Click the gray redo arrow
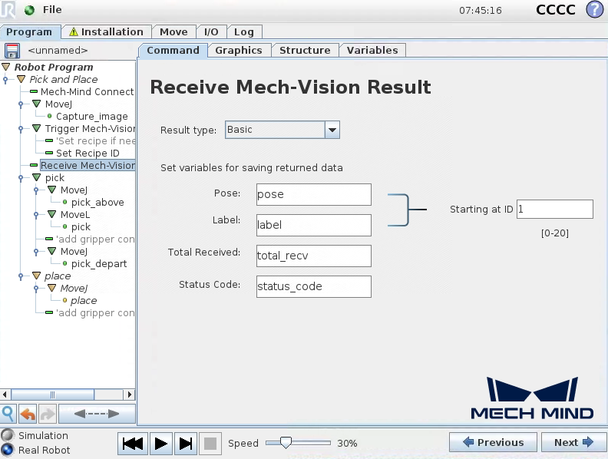Screen dimensions: 608x459 point(48,414)
